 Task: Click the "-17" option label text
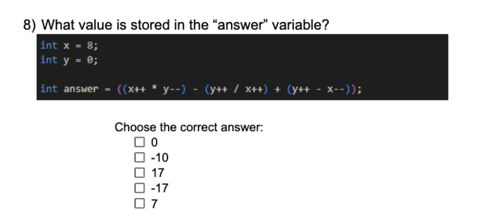[159, 188]
